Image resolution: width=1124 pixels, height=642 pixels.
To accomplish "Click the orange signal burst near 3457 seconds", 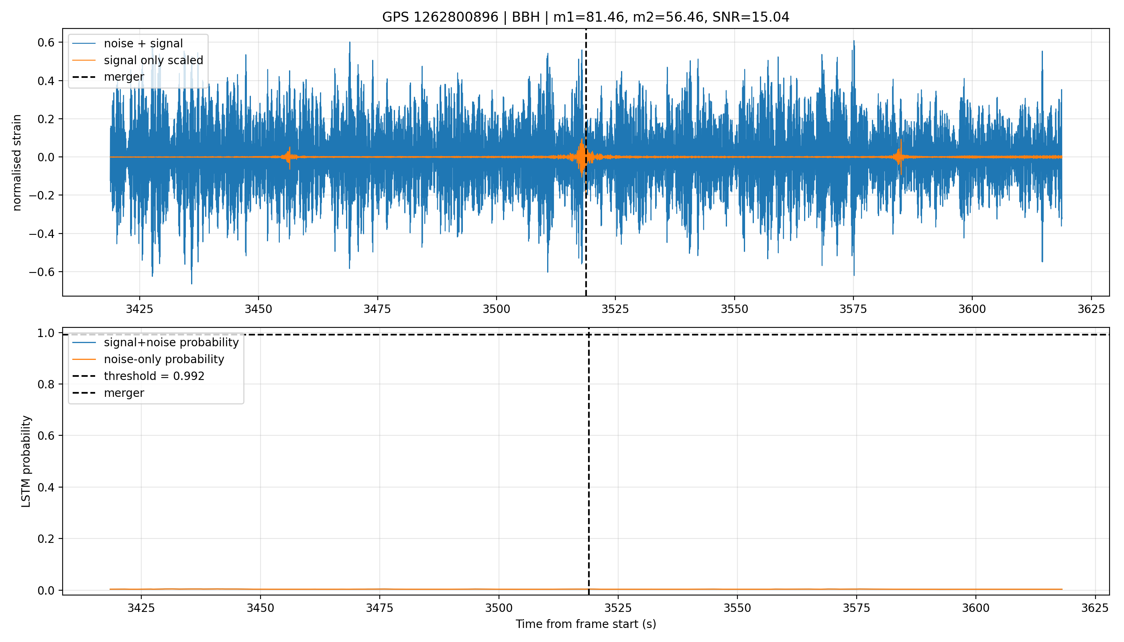I will pos(289,157).
